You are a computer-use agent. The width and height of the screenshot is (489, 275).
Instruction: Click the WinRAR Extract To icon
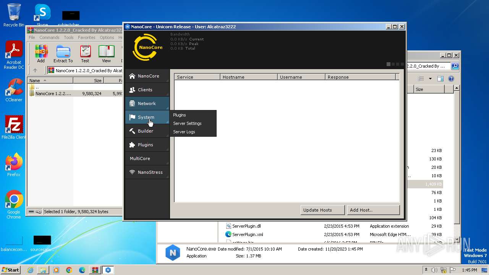pyautogui.click(x=63, y=54)
